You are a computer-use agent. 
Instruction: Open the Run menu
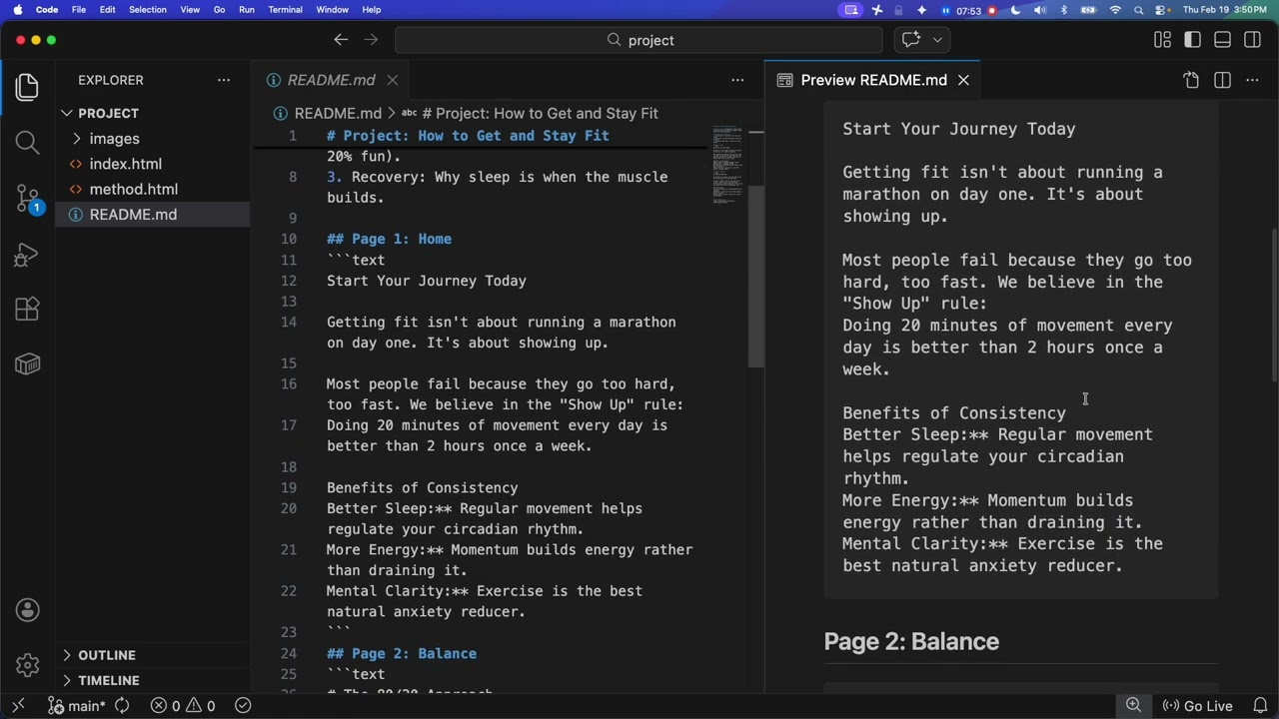click(x=246, y=10)
